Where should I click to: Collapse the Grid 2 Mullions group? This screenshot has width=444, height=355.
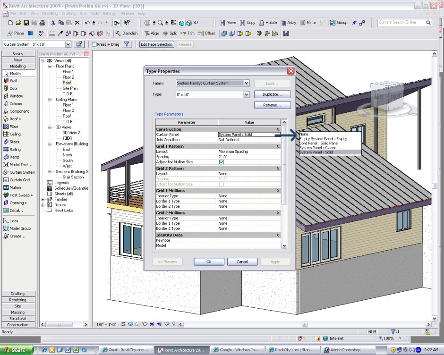278,213
